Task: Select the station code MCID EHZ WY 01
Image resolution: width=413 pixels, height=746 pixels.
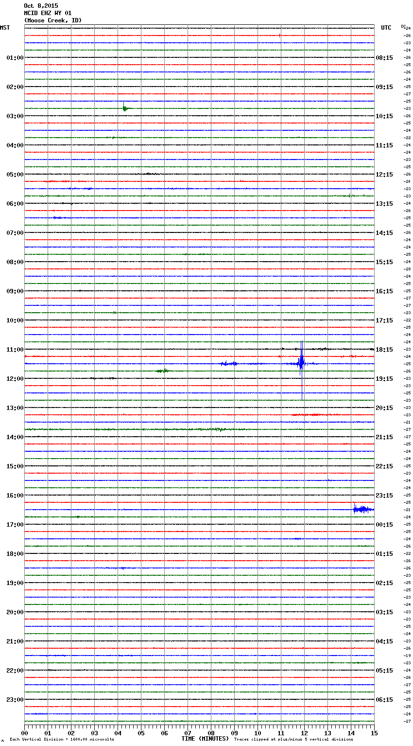Action: point(48,13)
